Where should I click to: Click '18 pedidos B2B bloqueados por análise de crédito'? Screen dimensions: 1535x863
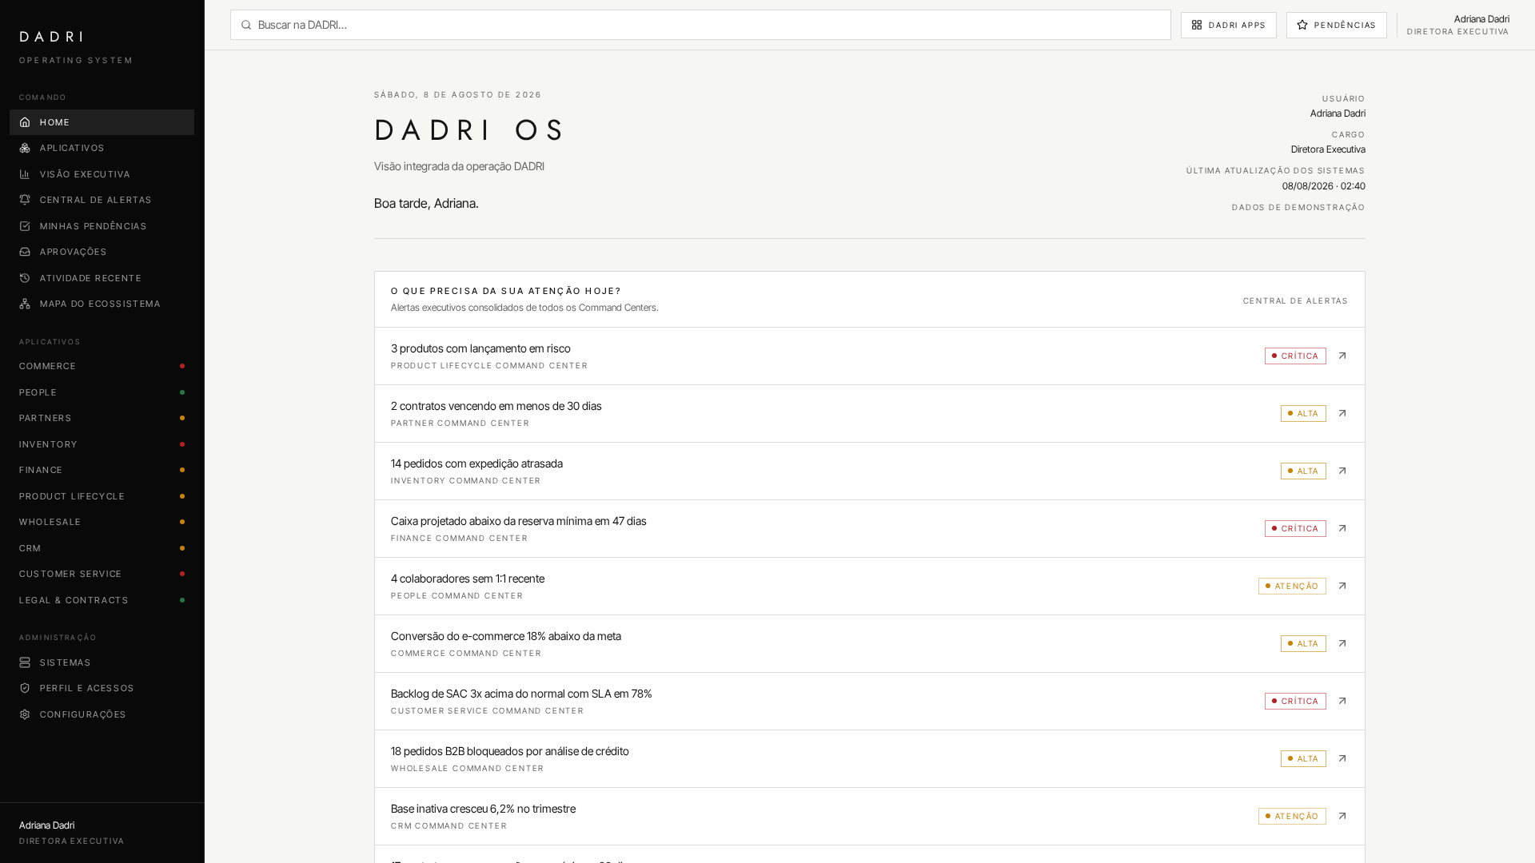click(x=509, y=751)
